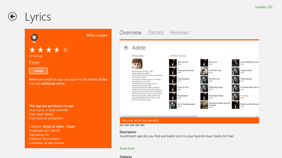
Task: Install the Lyrics app
Action: click(38, 71)
